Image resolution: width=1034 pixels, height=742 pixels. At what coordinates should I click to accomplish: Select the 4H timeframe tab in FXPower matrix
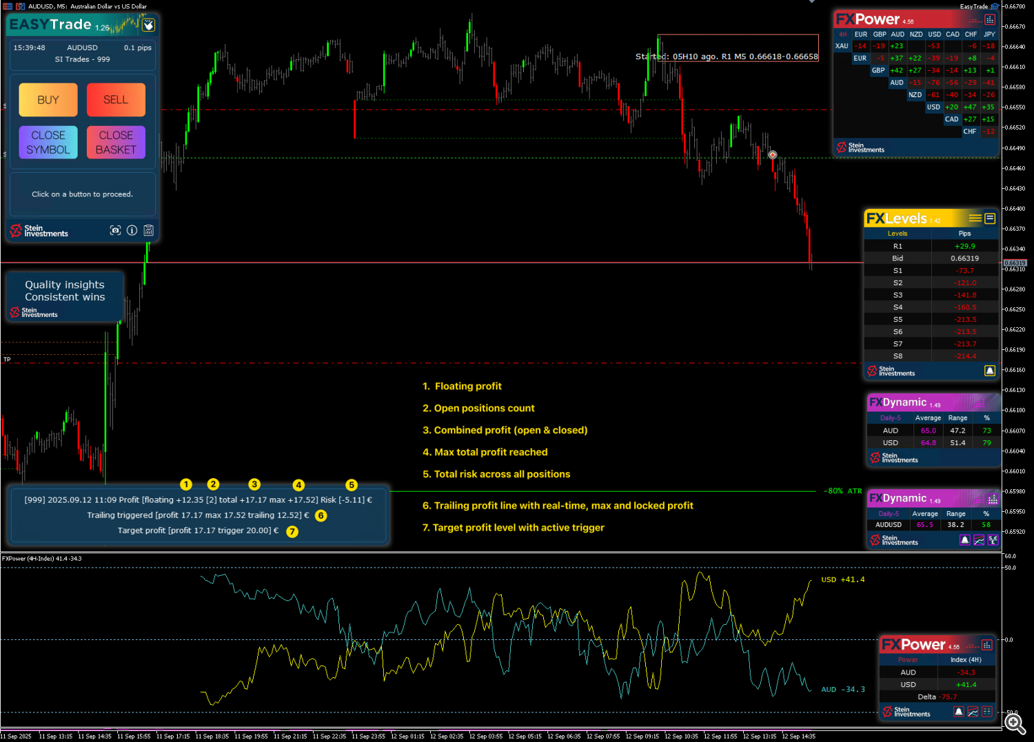coord(842,34)
